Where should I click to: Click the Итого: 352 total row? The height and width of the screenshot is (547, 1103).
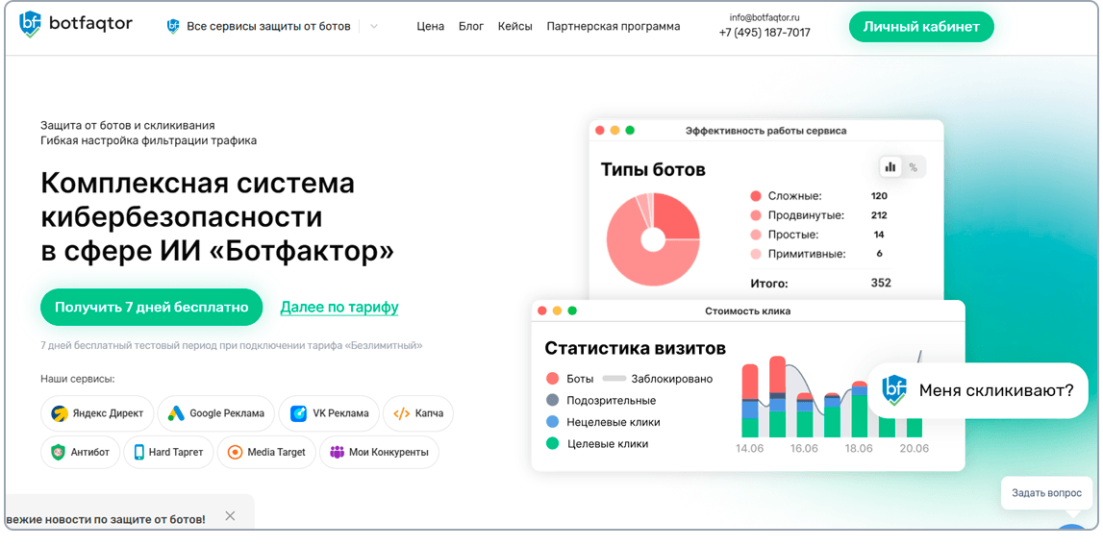coord(820,284)
